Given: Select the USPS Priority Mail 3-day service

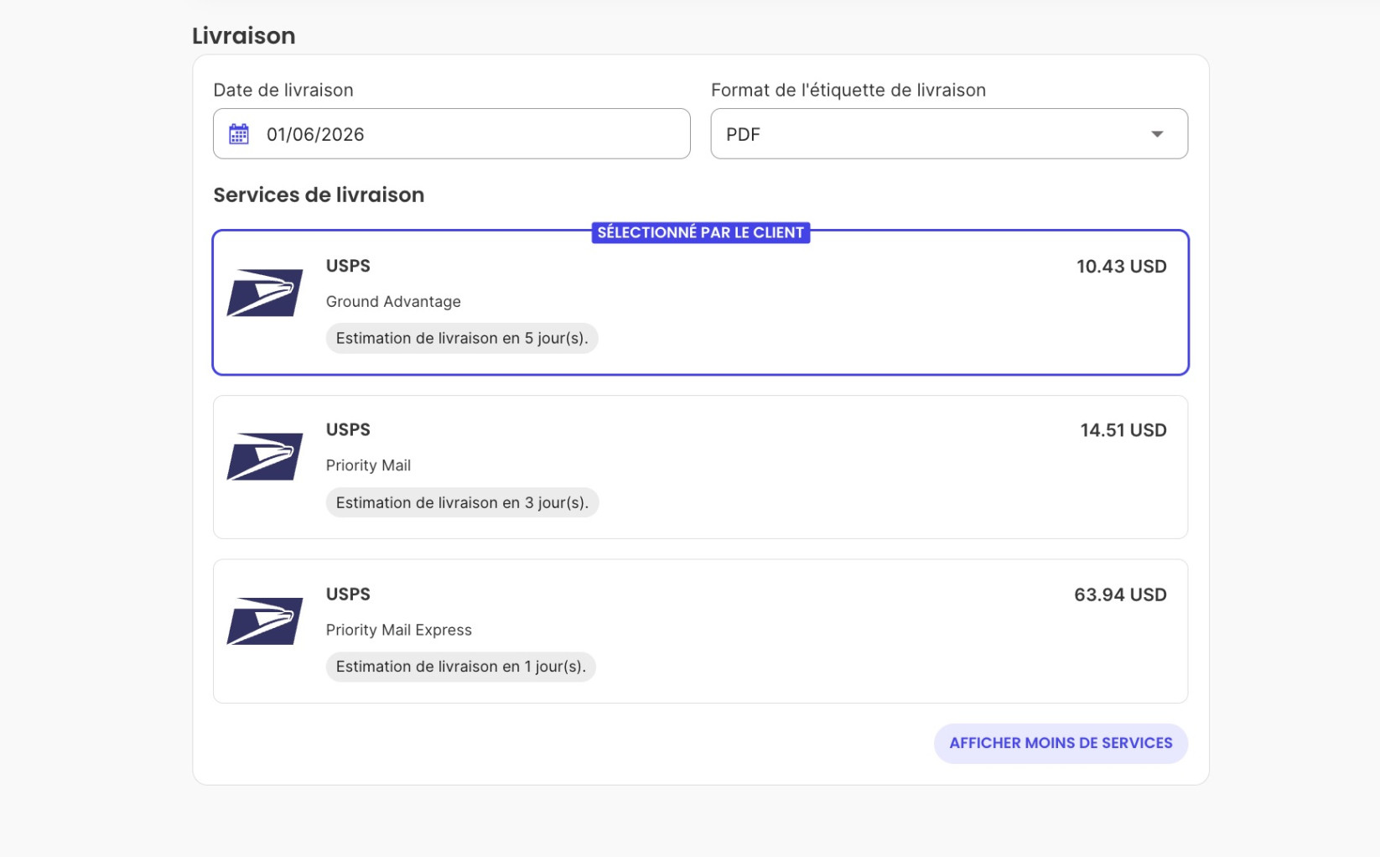Looking at the screenshot, I should [701, 467].
